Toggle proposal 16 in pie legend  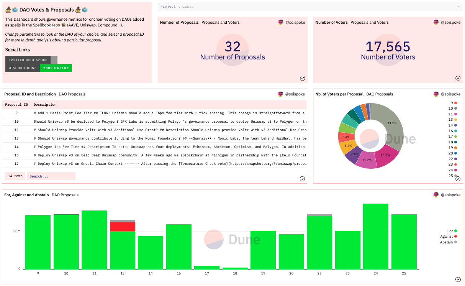point(452,131)
